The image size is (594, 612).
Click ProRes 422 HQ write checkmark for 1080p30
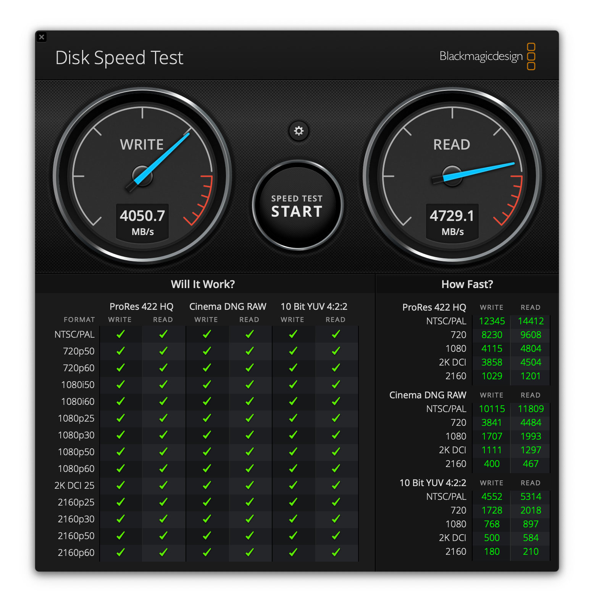(121, 435)
